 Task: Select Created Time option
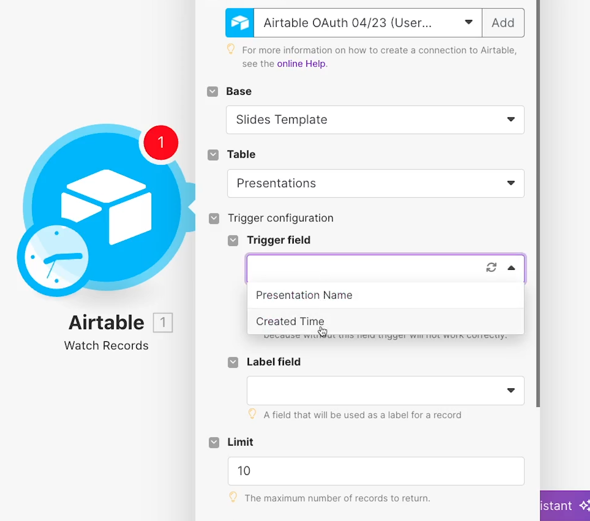pos(385,321)
